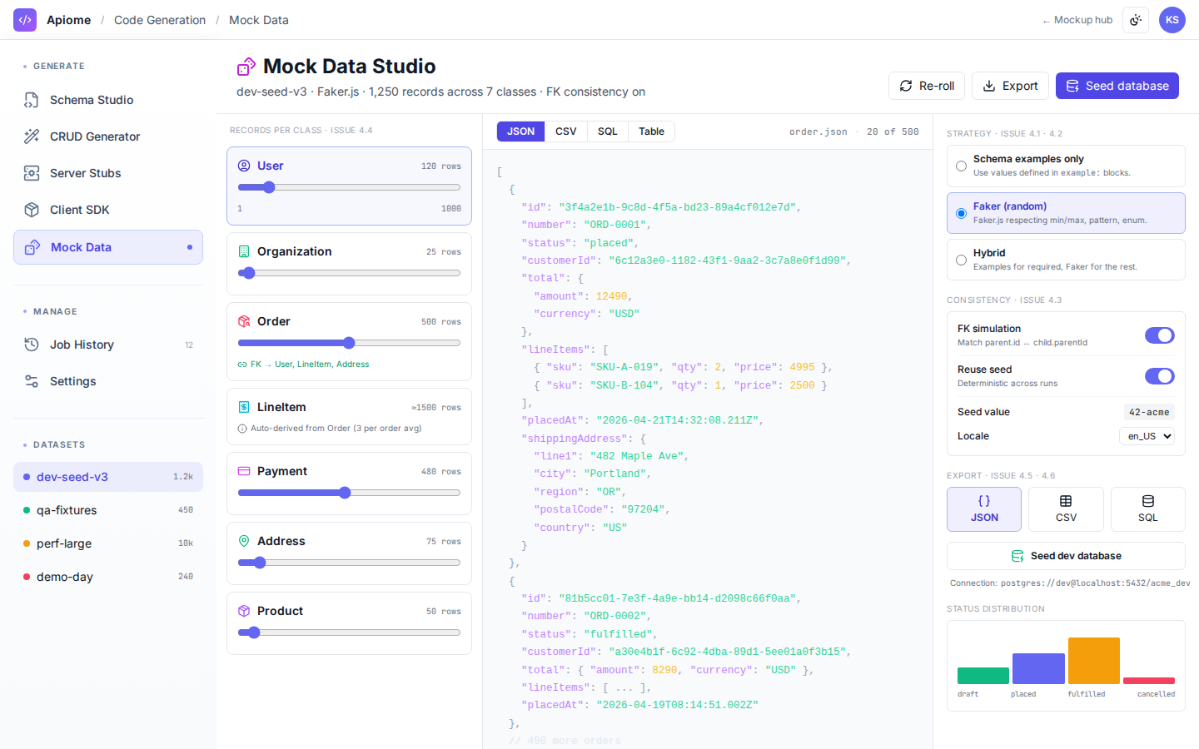Adjust the Payment rows slider
The width and height of the screenshot is (1199, 749).
349,493
